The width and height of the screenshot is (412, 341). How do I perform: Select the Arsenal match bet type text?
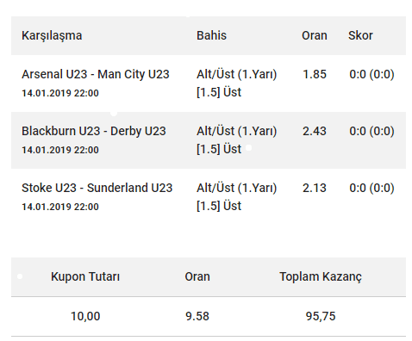[x=236, y=84]
